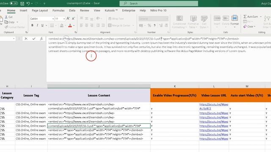Open the Format cells menu
Image resolution: width=271 pixels, height=152 pixels.
235,22
